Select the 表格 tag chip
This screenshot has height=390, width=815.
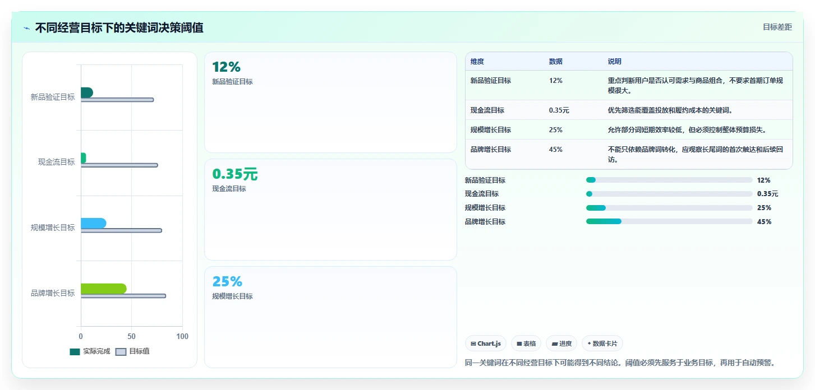(x=526, y=343)
